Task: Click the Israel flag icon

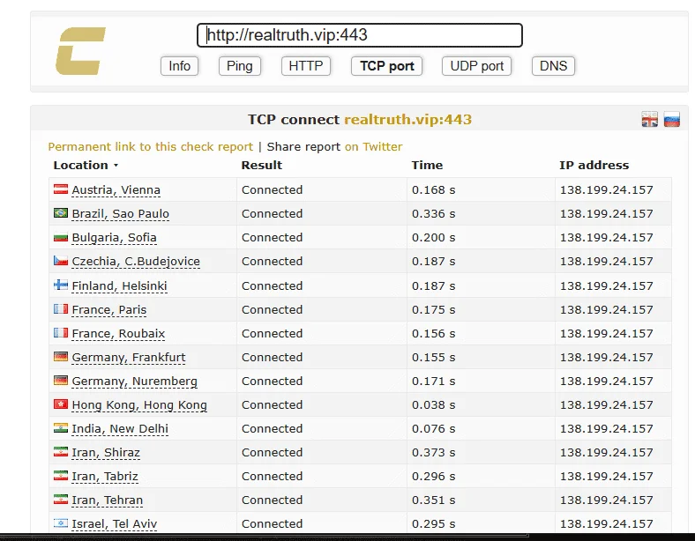Action: [x=61, y=523]
